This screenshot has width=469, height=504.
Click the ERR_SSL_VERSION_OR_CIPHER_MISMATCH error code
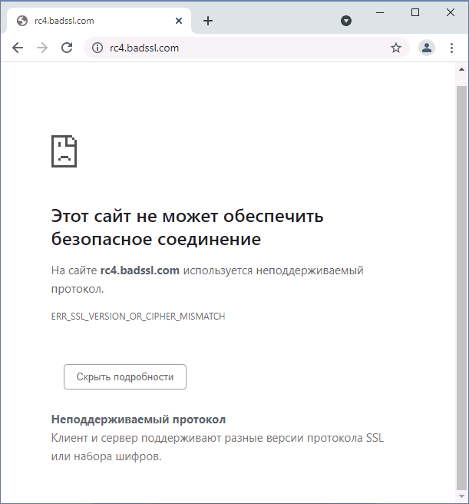(x=138, y=317)
